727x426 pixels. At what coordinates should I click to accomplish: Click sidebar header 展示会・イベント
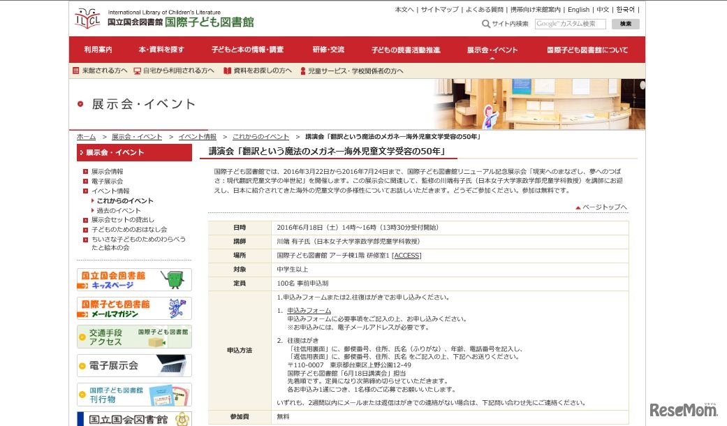click(x=135, y=152)
